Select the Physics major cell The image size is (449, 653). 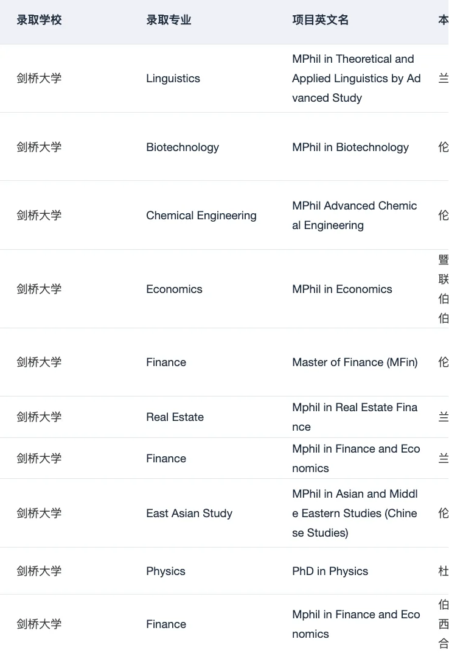(x=165, y=571)
